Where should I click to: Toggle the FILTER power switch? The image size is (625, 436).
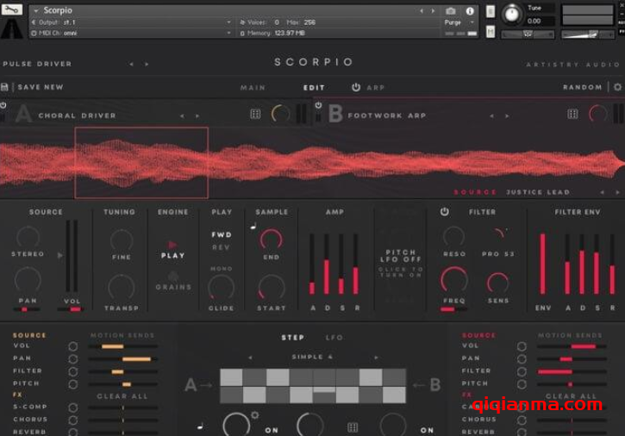click(x=445, y=212)
